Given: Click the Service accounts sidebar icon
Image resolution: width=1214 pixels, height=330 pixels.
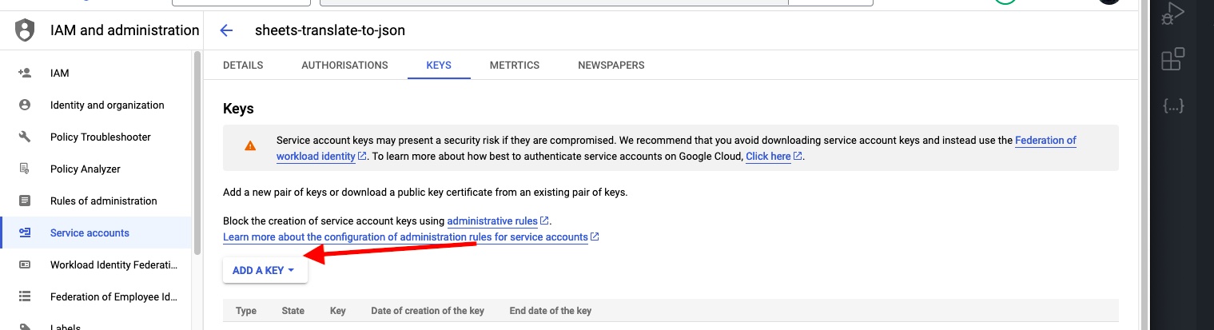Looking at the screenshot, I should pos(25,233).
